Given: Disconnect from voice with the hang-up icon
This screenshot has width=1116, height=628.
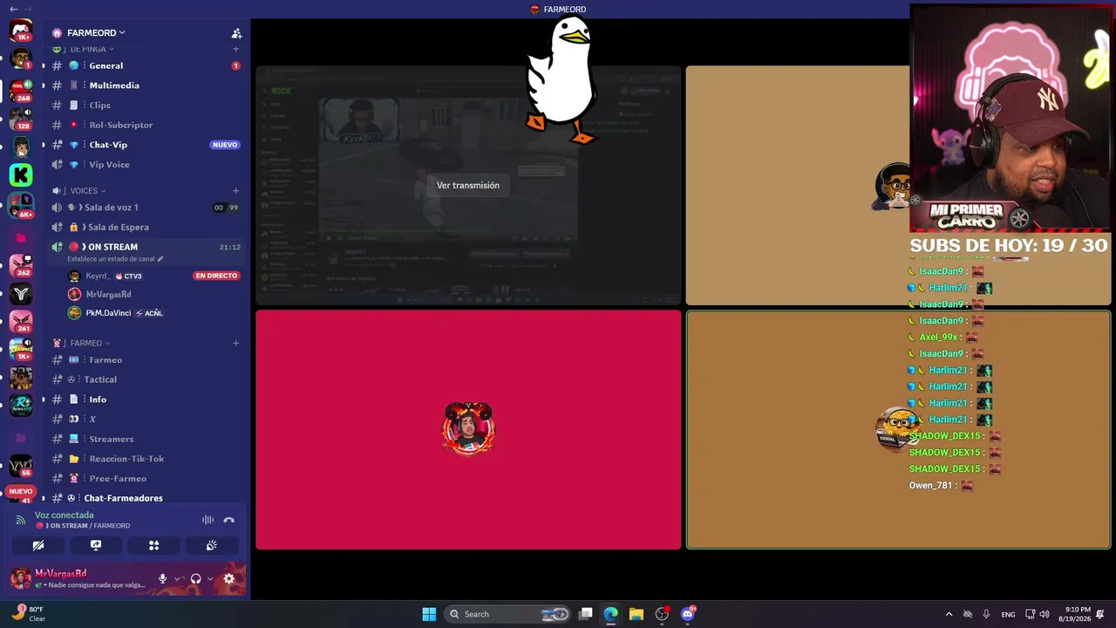Looking at the screenshot, I should click(229, 520).
